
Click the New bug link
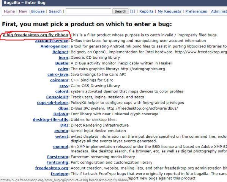(23, 11)
